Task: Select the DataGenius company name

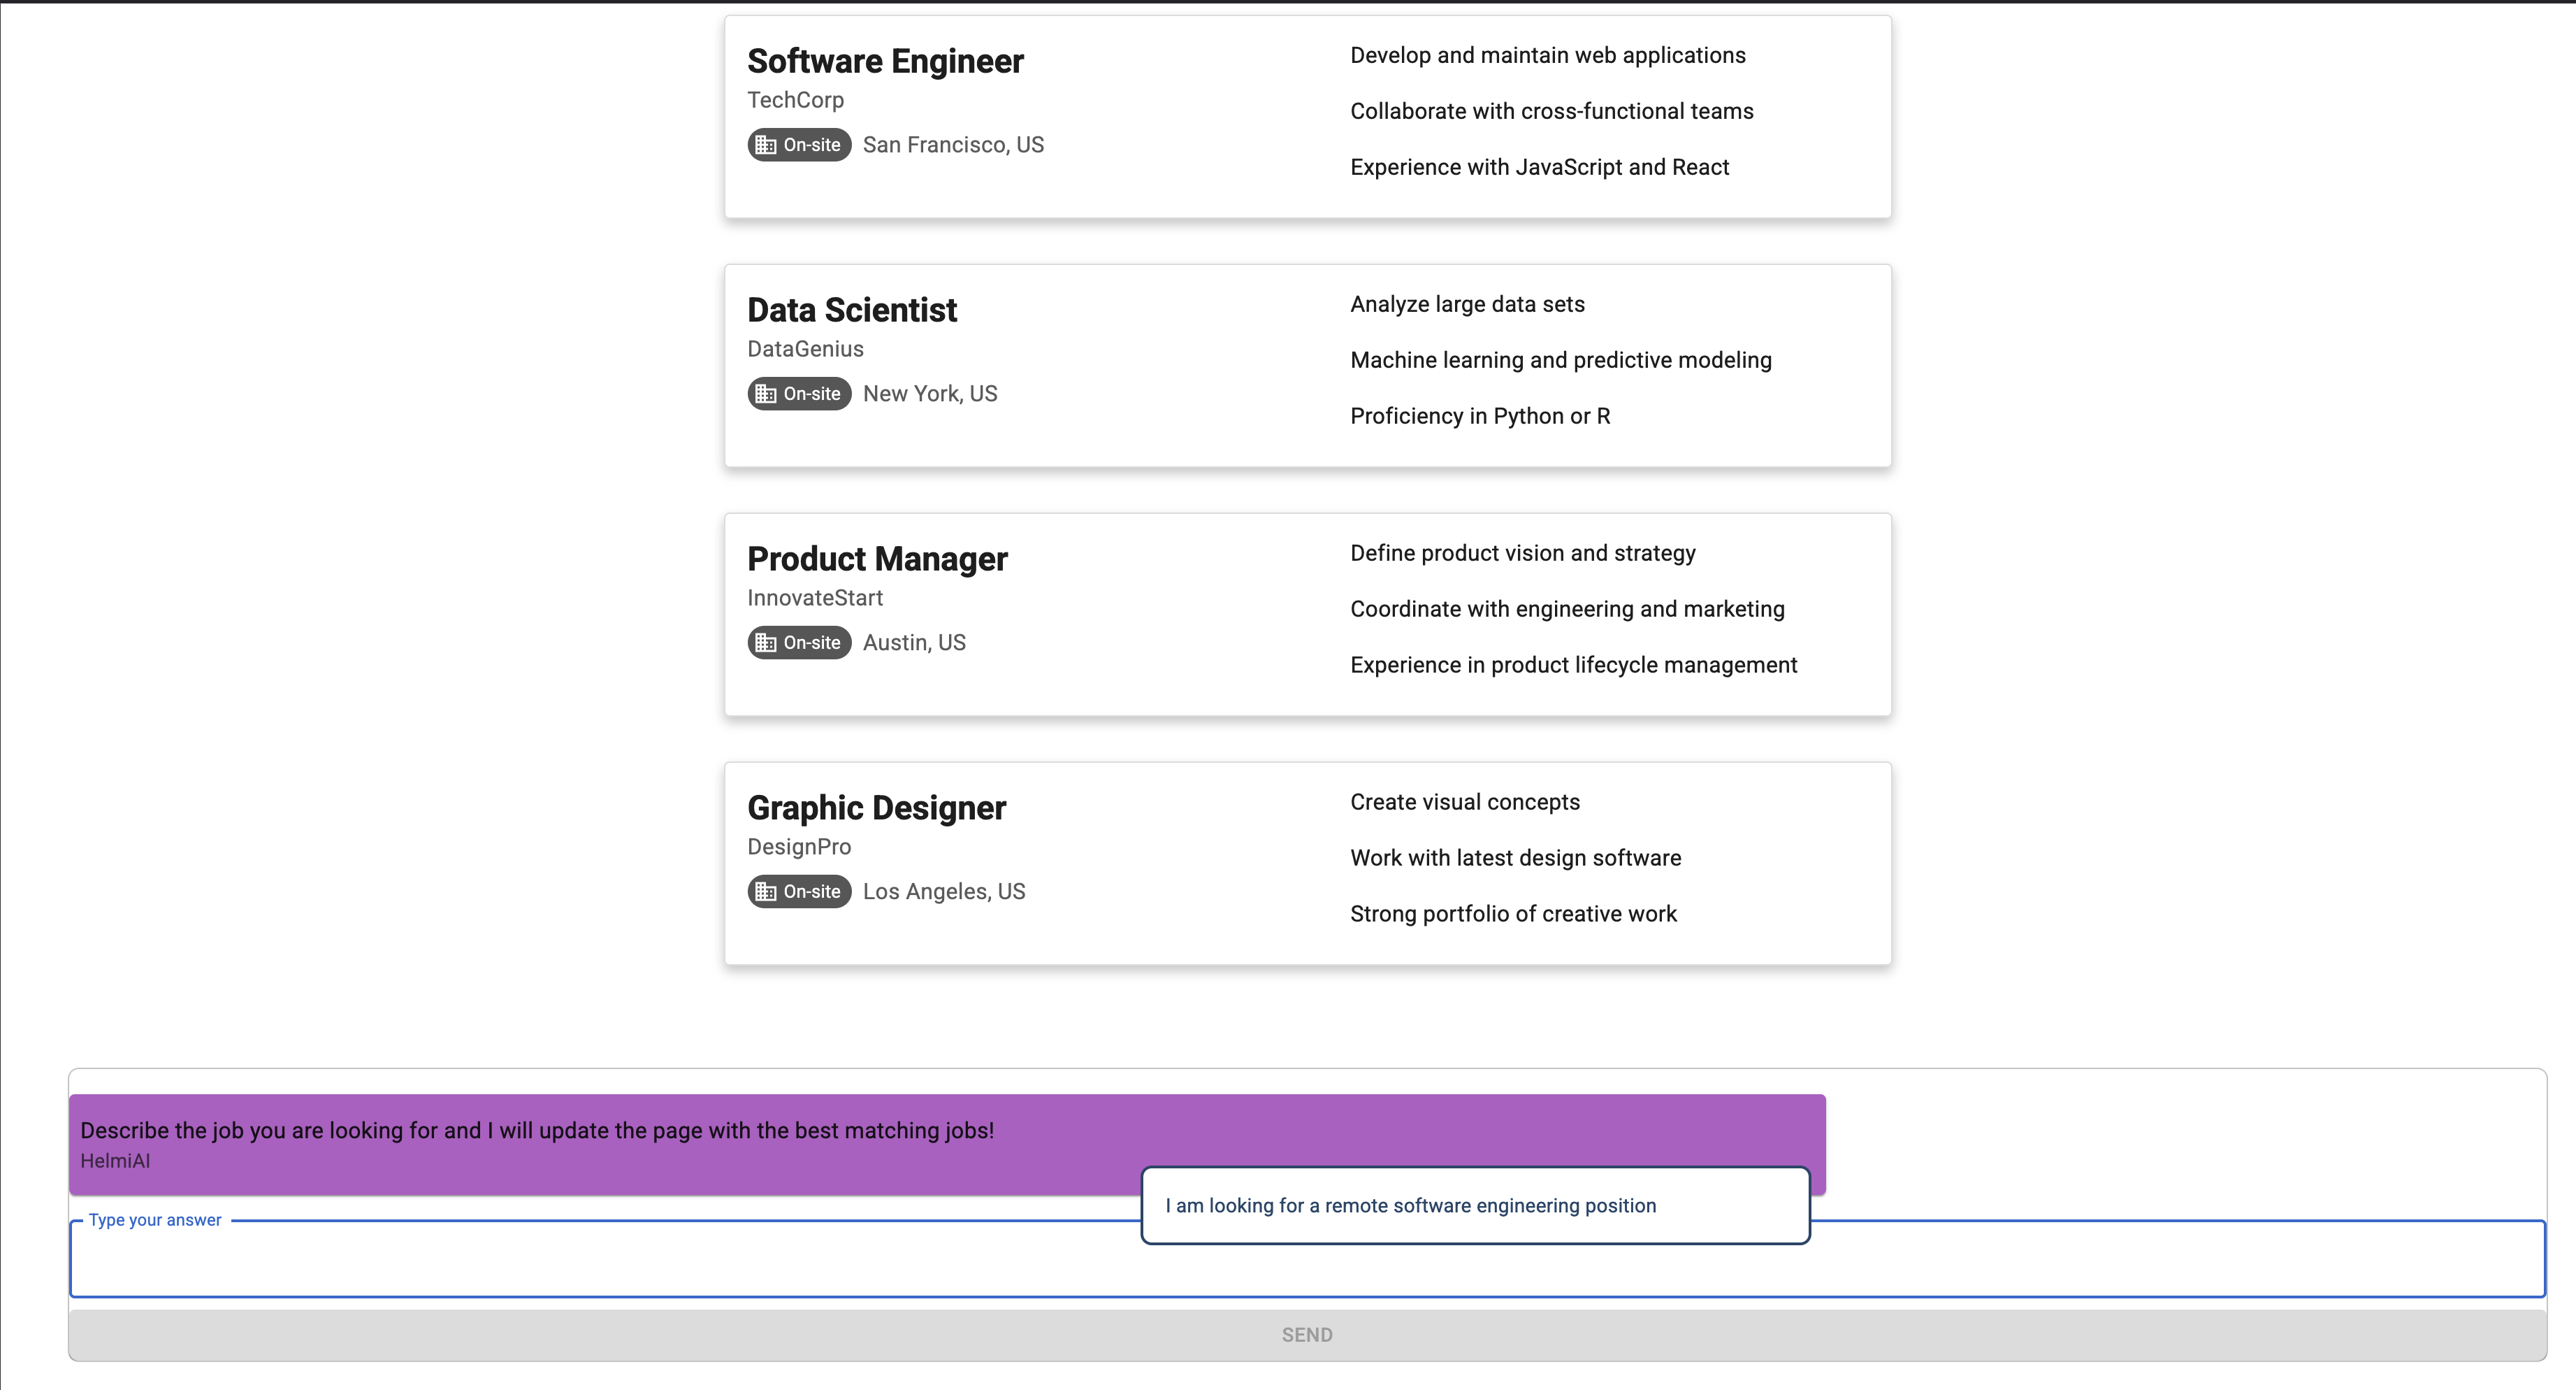Action: pos(805,348)
